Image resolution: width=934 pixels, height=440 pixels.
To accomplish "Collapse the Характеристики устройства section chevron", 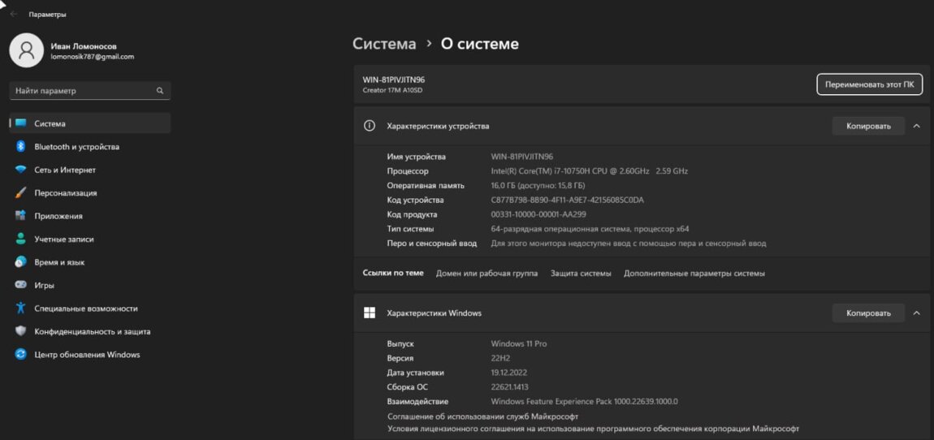I will (917, 126).
